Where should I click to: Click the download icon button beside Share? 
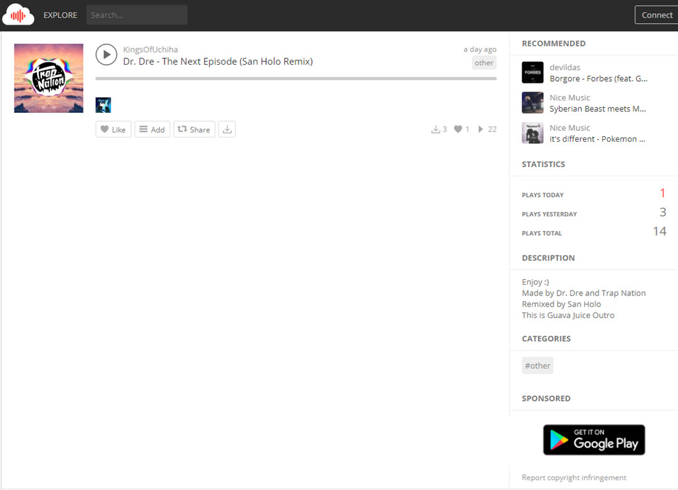tap(227, 129)
